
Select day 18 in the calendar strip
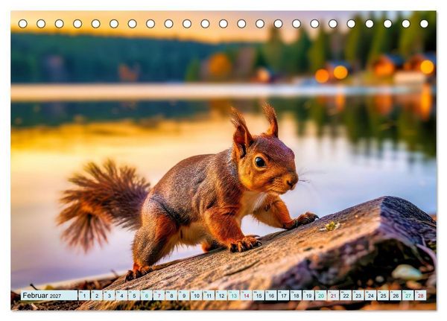click(296, 296)
